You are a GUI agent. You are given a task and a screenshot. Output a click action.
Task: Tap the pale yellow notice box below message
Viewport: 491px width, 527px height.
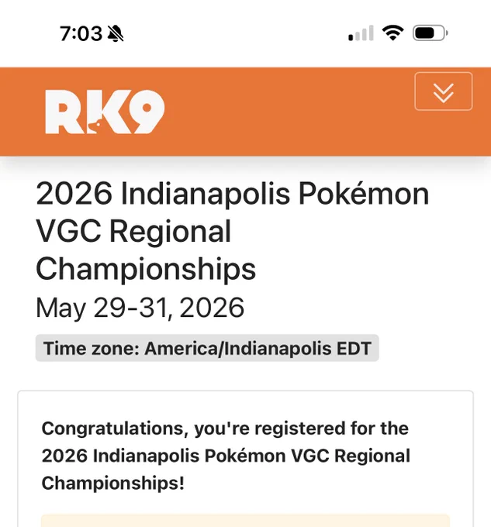pos(245,521)
